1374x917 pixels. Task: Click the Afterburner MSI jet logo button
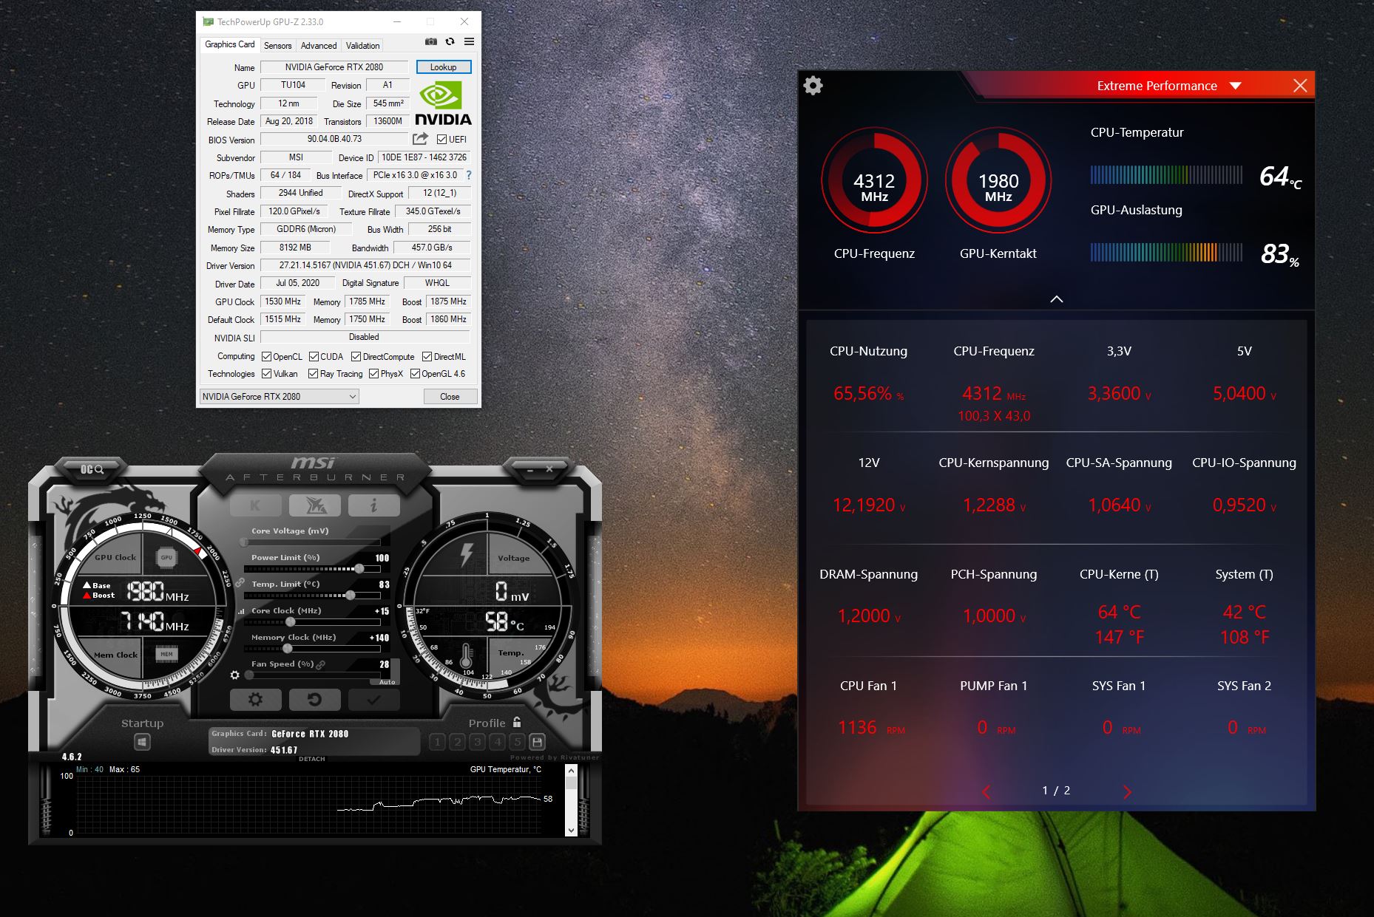[x=315, y=505]
